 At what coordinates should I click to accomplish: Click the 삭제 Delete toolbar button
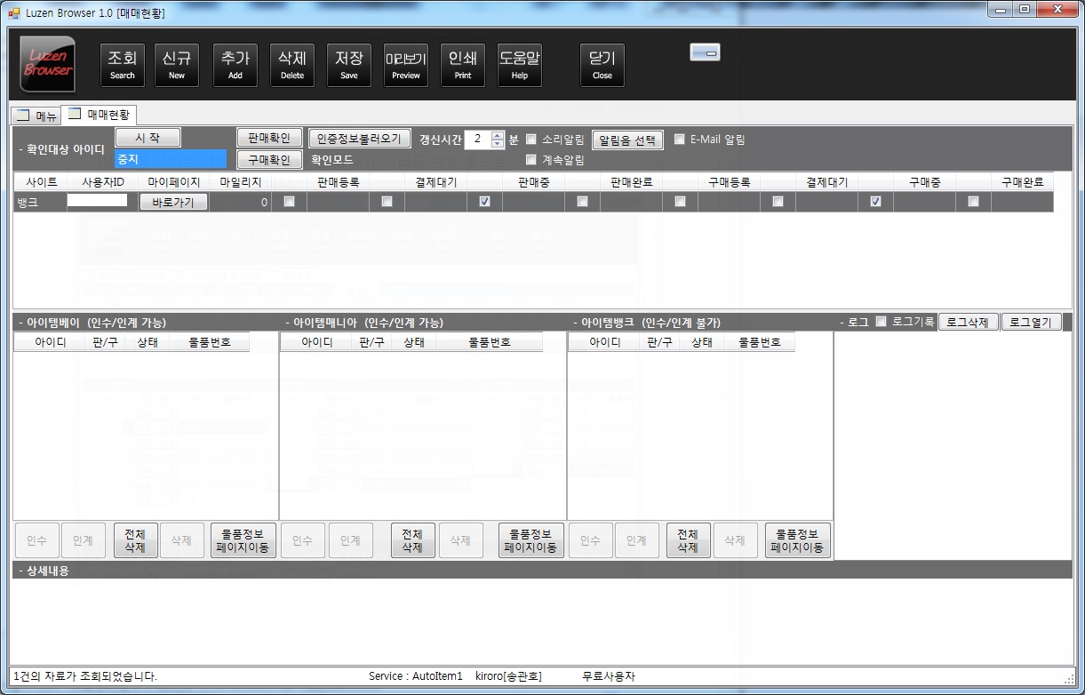(x=291, y=65)
